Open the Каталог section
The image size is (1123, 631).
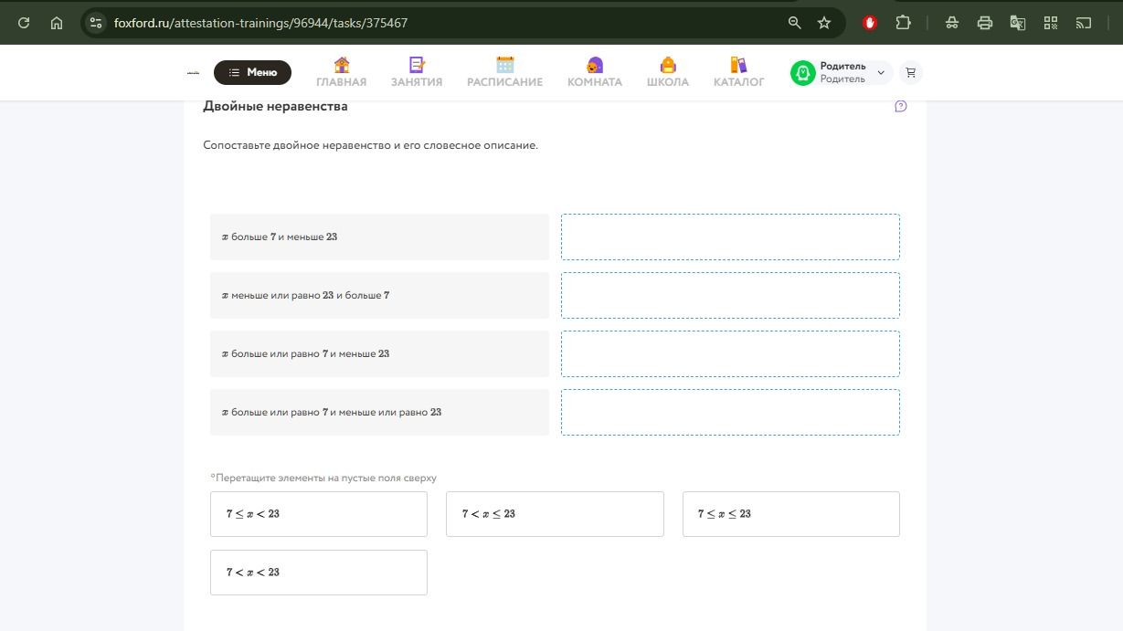pos(738,72)
